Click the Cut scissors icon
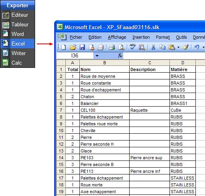This screenshot has width=205, height=196. [x=153, y=47]
